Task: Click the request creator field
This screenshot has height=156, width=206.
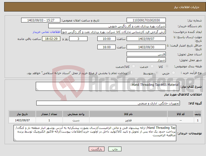Action: [x=114, y=32]
